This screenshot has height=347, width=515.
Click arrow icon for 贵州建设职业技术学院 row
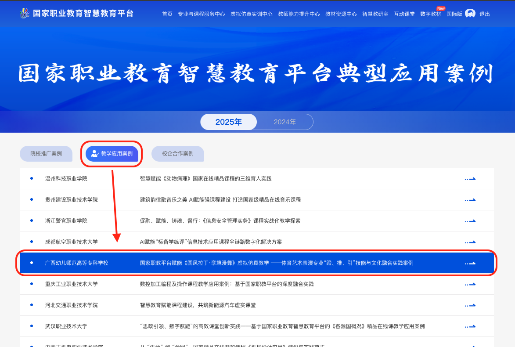click(470, 200)
